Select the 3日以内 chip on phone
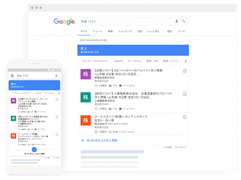The width and height of the screenshot is (241, 180). [38, 93]
